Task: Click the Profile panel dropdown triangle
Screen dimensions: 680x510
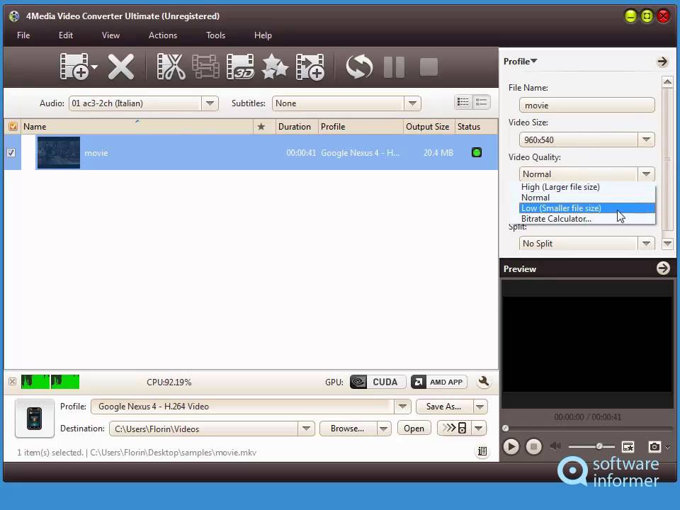Action: [534, 61]
